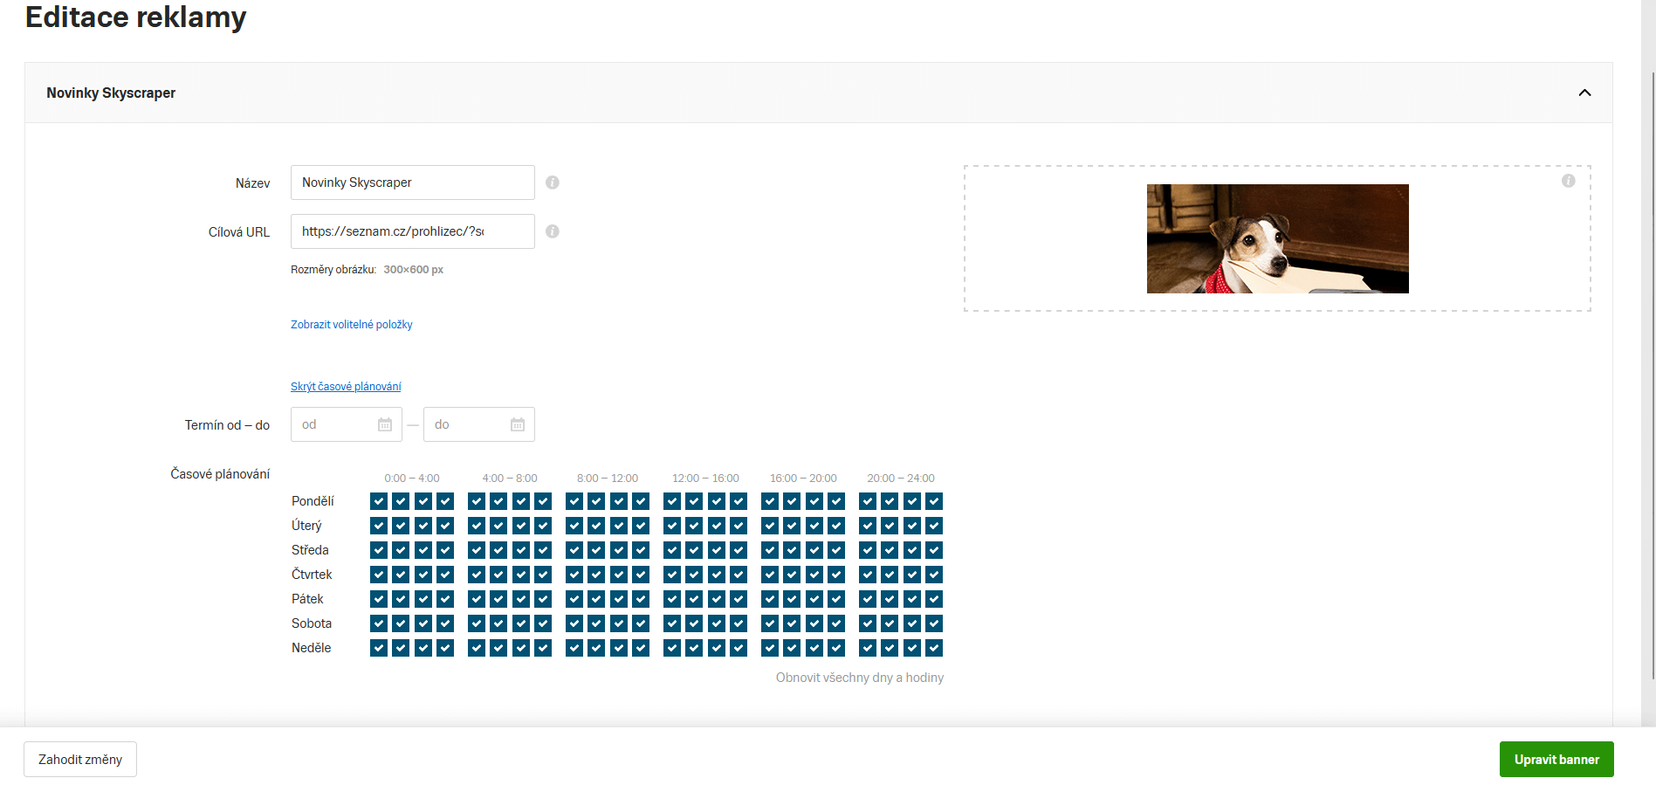Uncheck first Pondělí checkbox in 0:00–4:00
Image resolution: width=1656 pixels, height=785 pixels.
pos(378,501)
